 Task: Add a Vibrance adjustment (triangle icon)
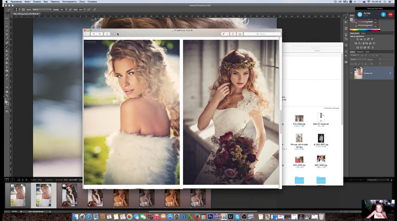coord(372,39)
